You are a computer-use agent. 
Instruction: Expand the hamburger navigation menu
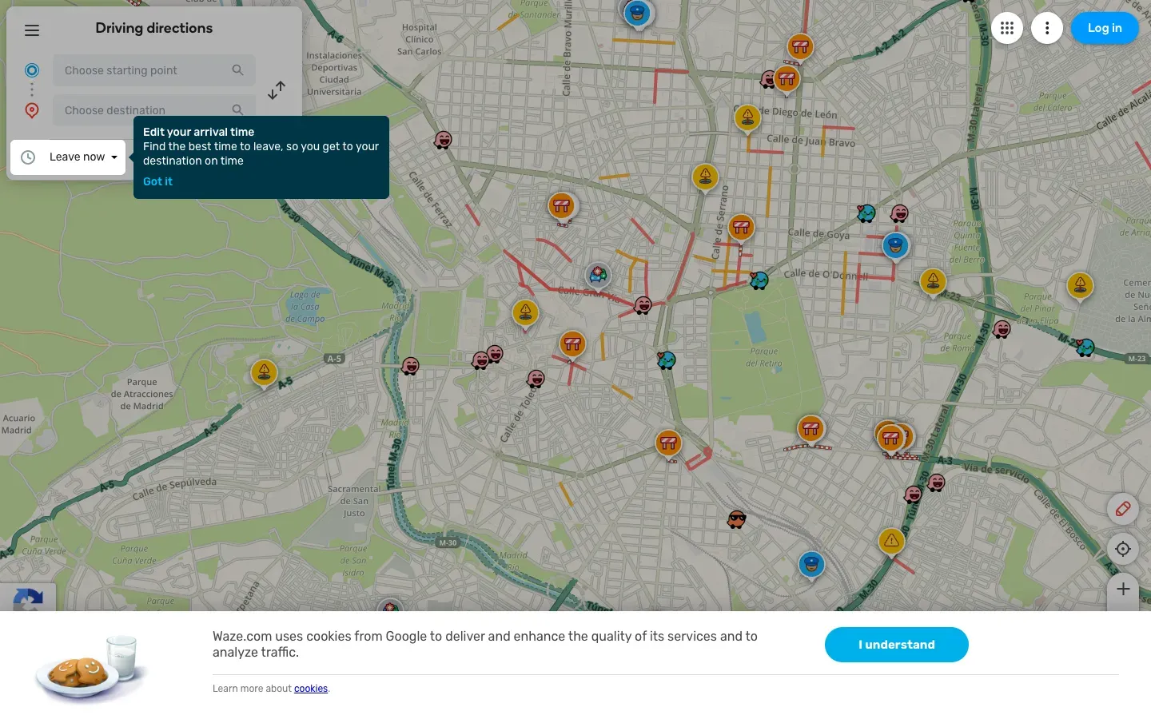point(32,30)
